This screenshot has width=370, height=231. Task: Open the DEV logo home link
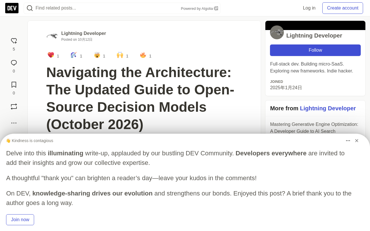(12, 8)
